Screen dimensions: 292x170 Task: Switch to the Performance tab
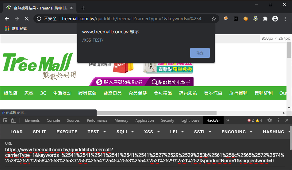(97, 120)
